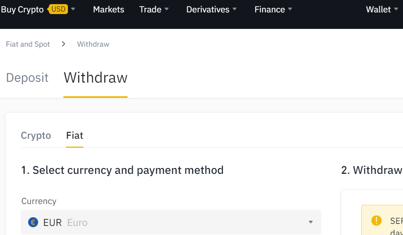Open the Wallet dropdown arrow
403x235 pixels.
click(x=396, y=9)
